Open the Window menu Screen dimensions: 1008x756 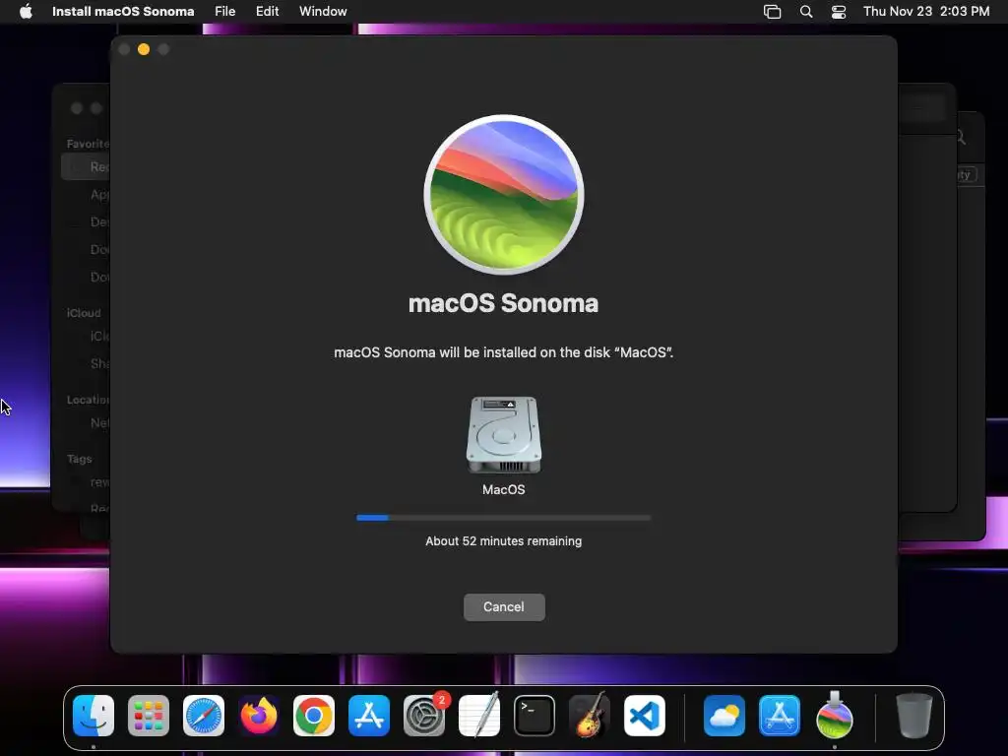323,12
